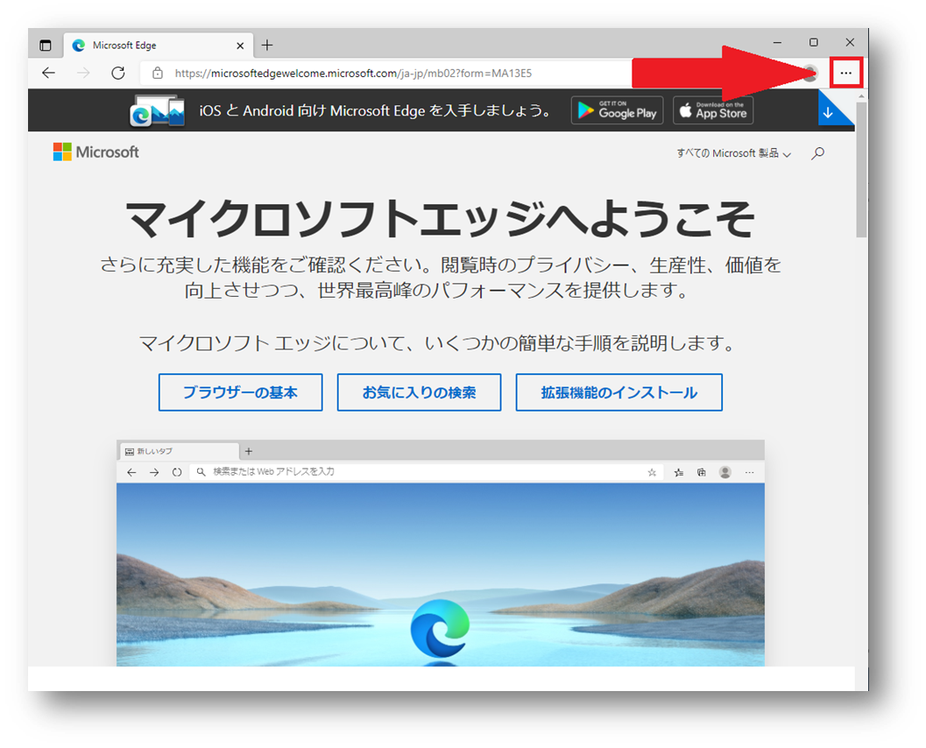Click 拡張機能のインストール button
Screen dimensions: 926x748
point(619,392)
